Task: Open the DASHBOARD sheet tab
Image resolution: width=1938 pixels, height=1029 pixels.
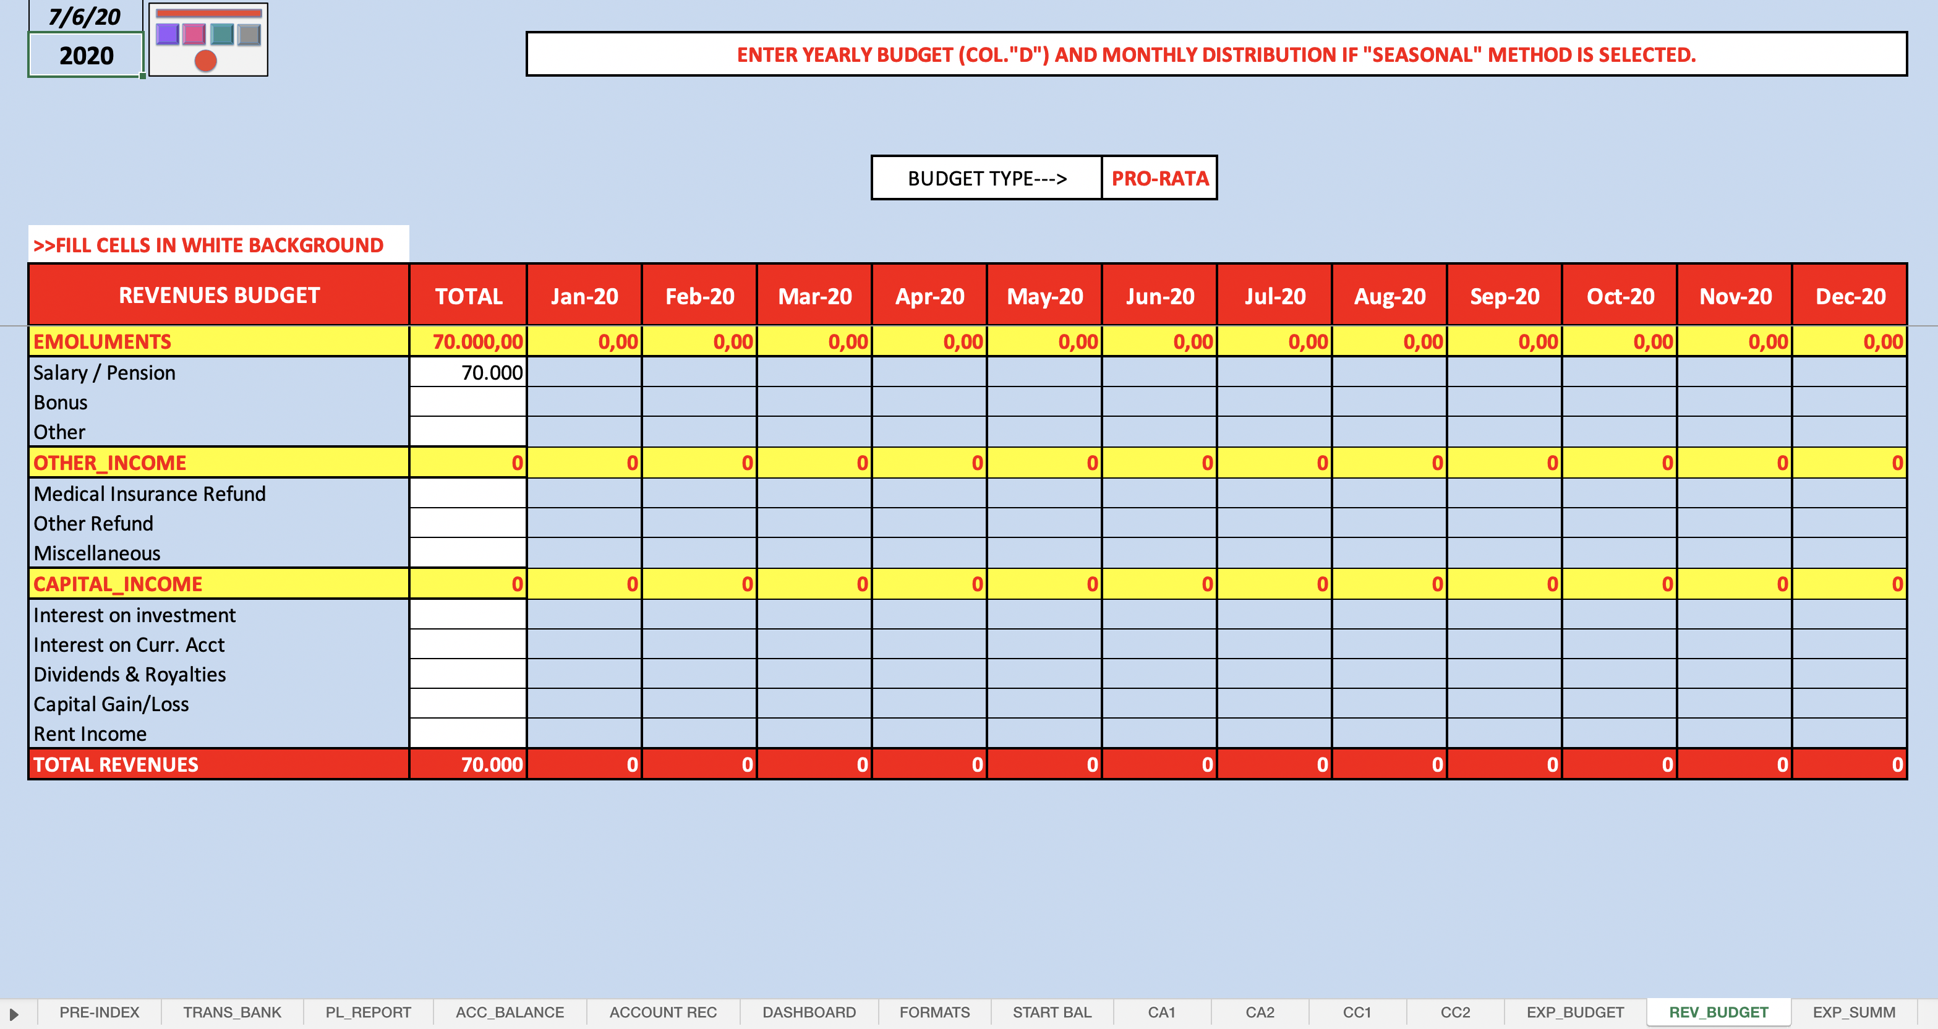Action: pos(809,1012)
